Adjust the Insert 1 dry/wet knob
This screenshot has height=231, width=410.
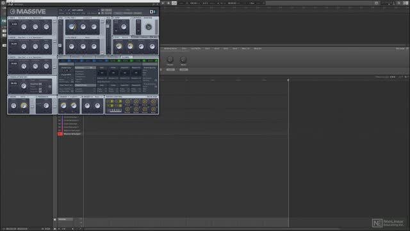[x=63, y=105]
